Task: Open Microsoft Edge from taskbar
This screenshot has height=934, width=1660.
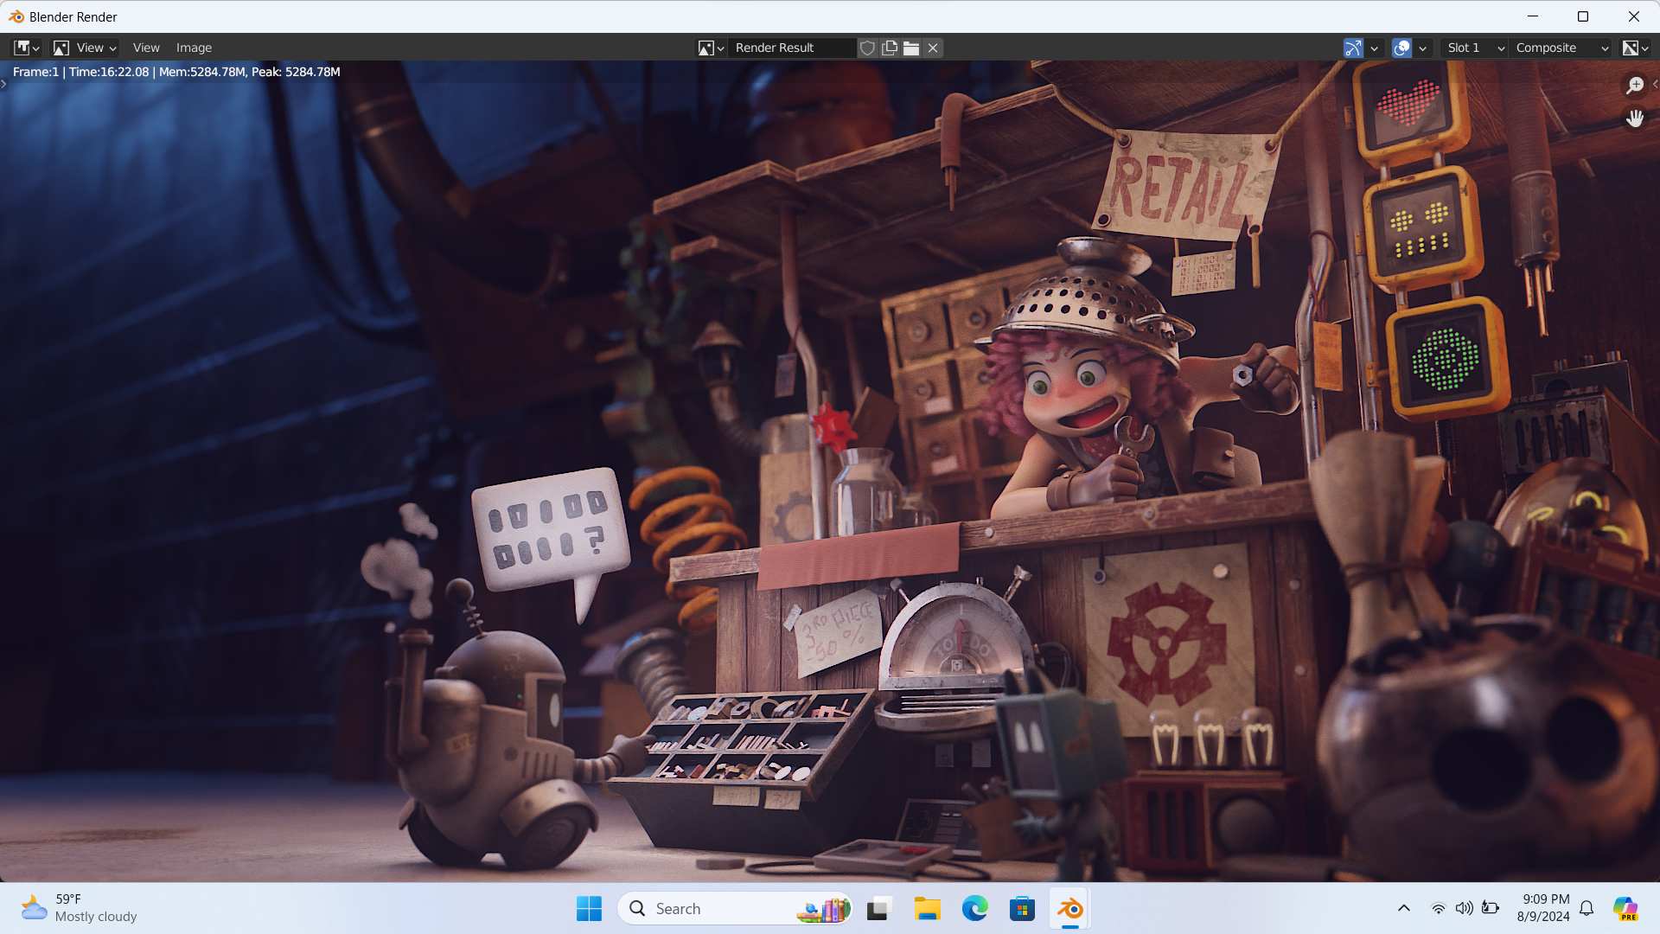Action: 974,909
